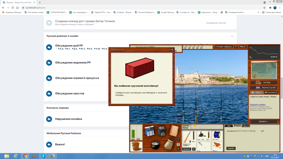Open File Explorer in taskbar
Screen dimensions: 283x159
pyautogui.click(x=7, y=156)
